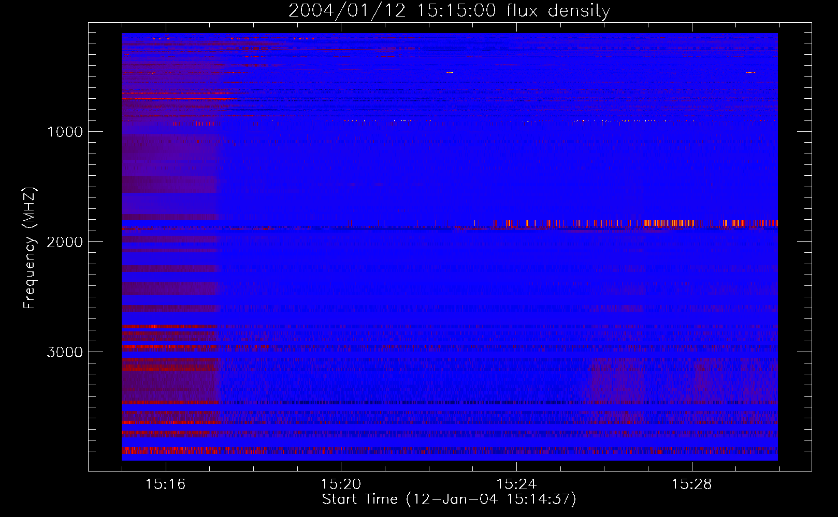Click the 1000 frequency tick label
This screenshot has width=838, height=517.
(x=65, y=132)
